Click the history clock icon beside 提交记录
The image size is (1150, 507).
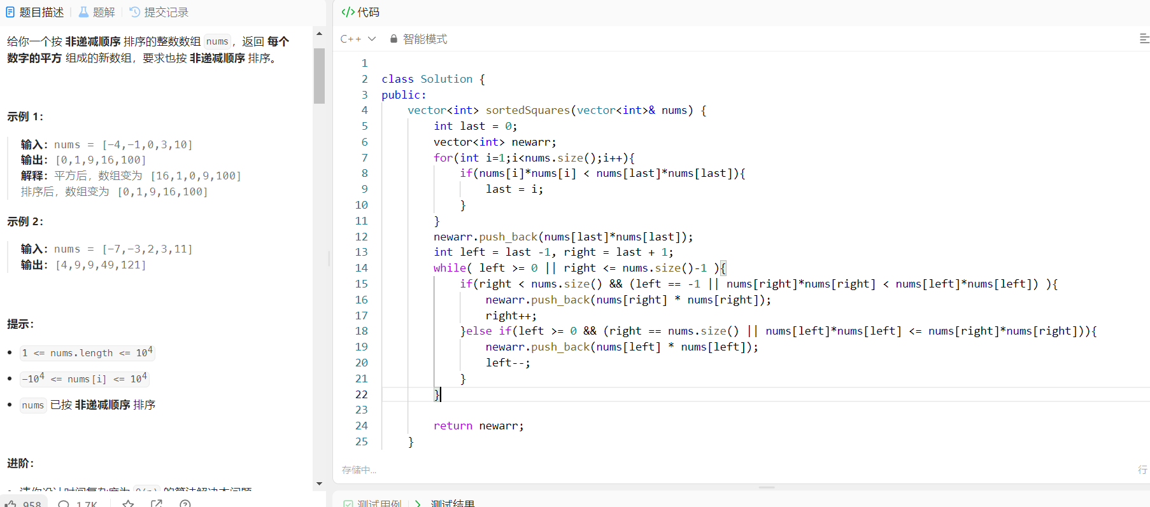(x=134, y=12)
